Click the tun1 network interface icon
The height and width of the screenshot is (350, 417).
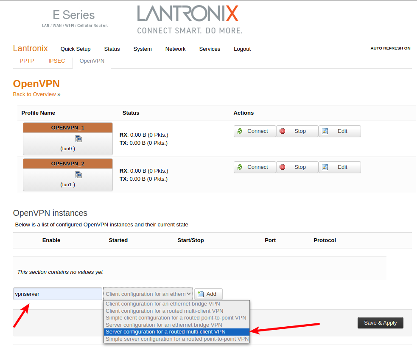(78, 175)
